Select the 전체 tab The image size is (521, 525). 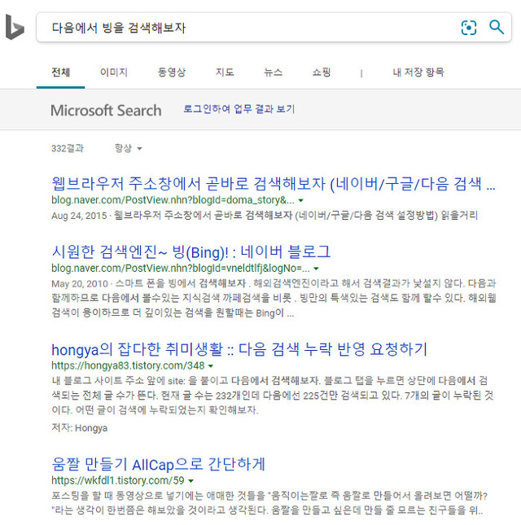(x=60, y=72)
